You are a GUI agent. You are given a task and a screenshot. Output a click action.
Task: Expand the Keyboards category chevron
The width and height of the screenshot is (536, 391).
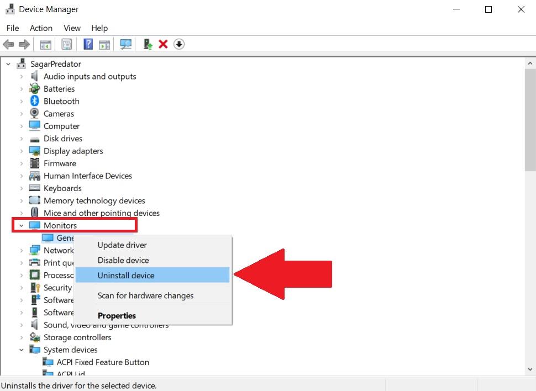[x=22, y=188]
